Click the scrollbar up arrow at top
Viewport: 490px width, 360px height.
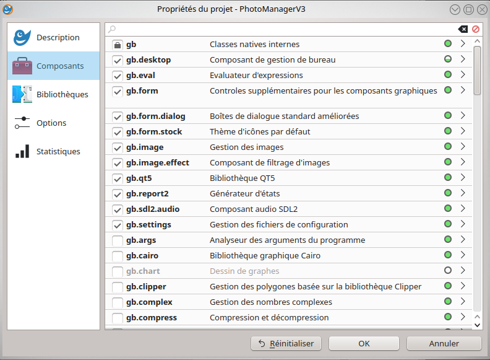point(477,41)
